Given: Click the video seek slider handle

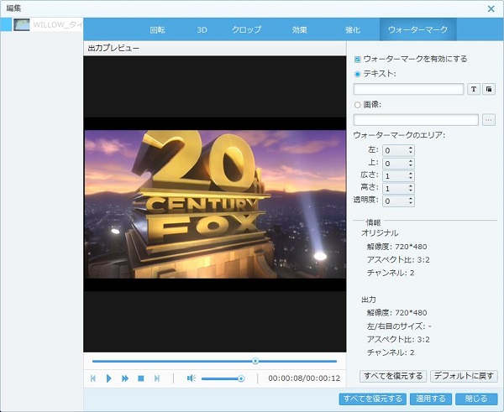Looking at the screenshot, I should coord(255,361).
